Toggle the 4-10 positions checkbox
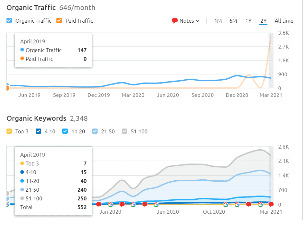Image resolution: width=306 pixels, height=225 pixels. click(x=39, y=131)
